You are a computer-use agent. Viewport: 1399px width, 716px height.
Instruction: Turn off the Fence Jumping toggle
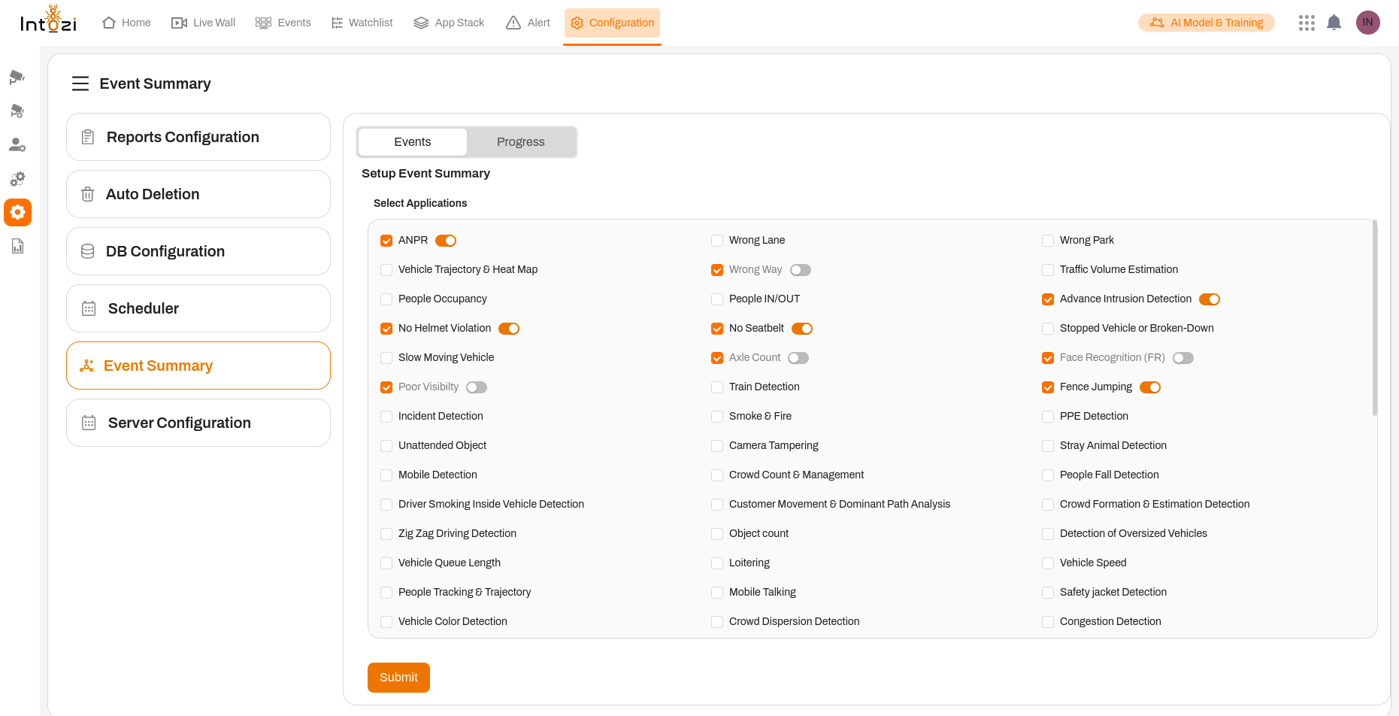pos(1149,387)
